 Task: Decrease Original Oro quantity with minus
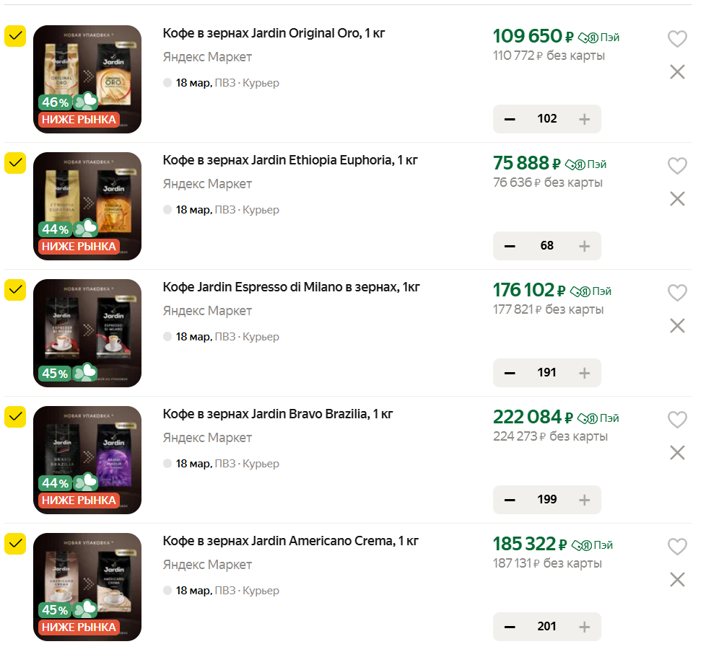pyautogui.click(x=510, y=119)
